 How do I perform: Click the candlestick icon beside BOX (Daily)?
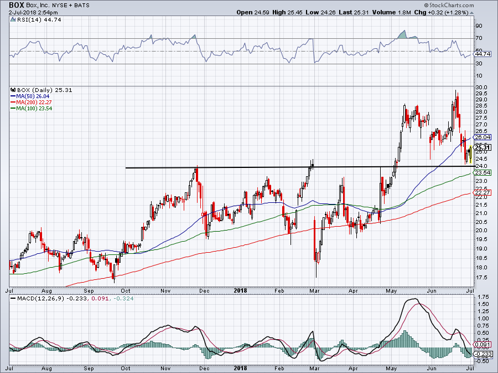click(13, 90)
